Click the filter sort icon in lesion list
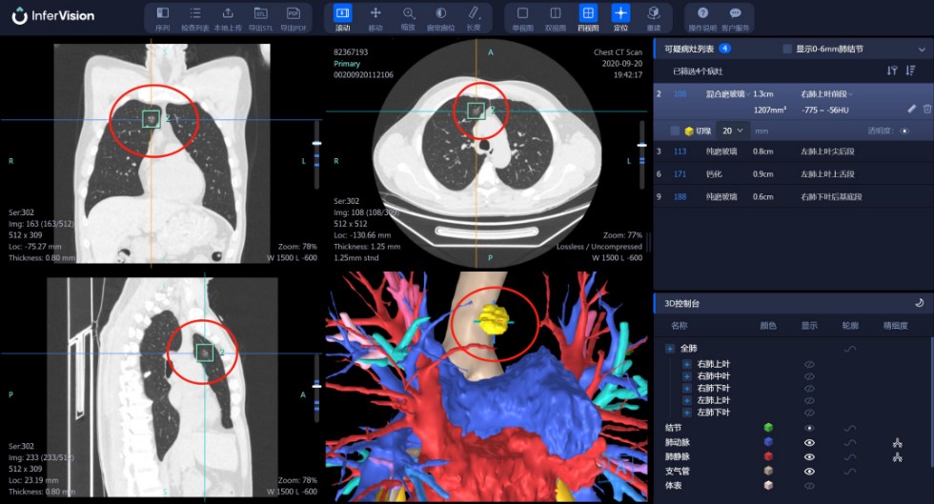This screenshot has height=504, width=934. click(892, 71)
